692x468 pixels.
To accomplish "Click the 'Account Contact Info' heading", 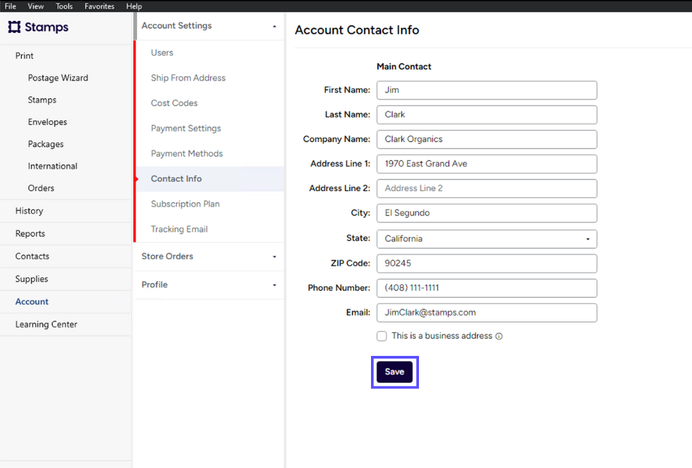I will [x=357, y=30].
